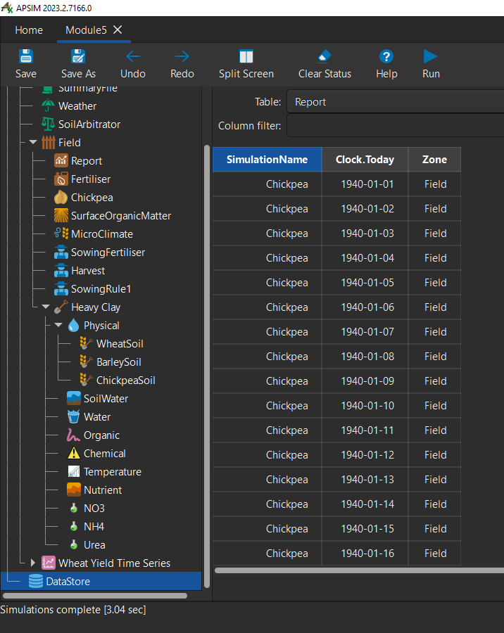Click the Clock.Today column header
The width and height of the screenshot is (504, 633).
pos(365,160)
